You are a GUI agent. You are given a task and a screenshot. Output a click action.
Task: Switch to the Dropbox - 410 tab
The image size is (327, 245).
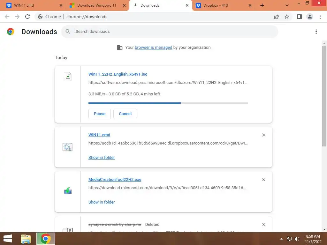224,5
